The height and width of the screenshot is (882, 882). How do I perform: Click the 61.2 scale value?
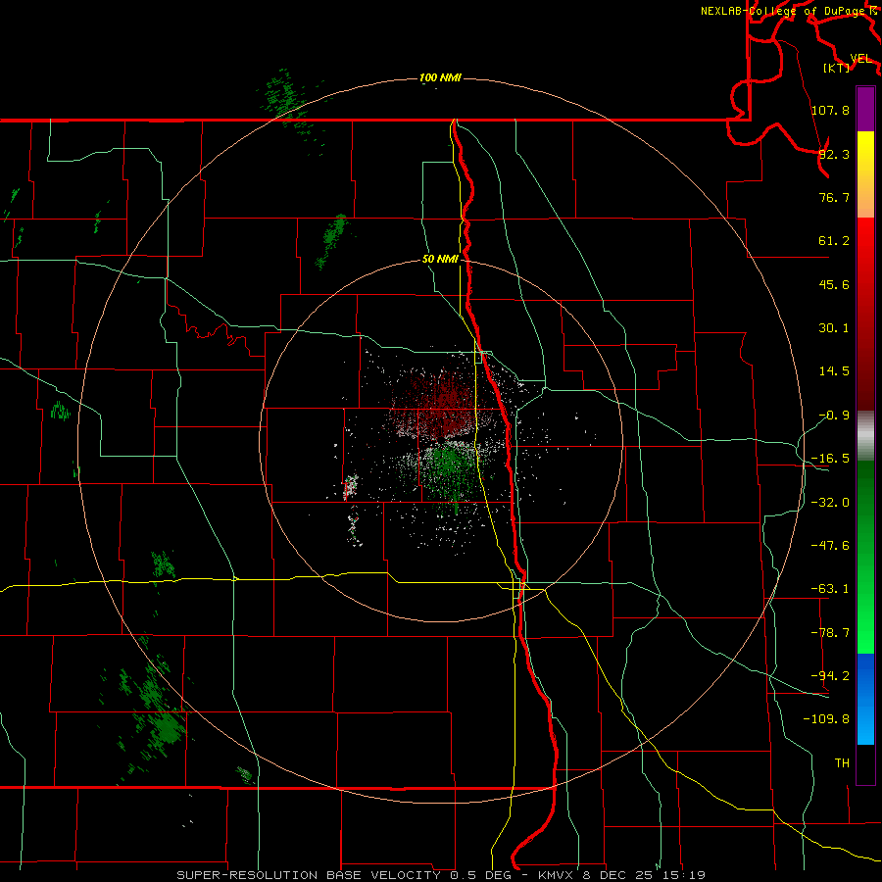click(x=834, y=241)
